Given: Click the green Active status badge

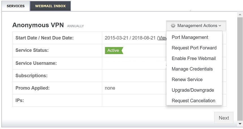Looking at the screenshot, I should point(114,50).
